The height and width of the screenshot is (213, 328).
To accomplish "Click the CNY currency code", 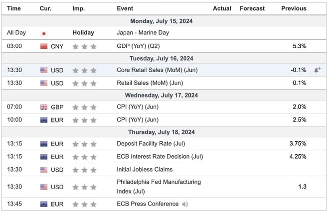I will [57, 47].
